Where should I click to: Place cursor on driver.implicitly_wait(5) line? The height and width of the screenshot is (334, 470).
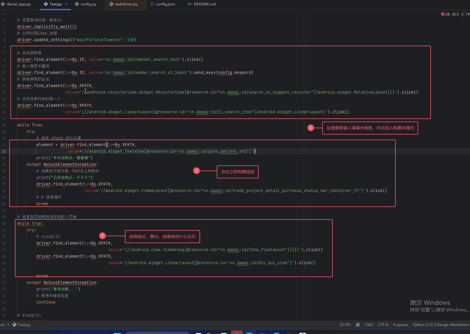pyautogui.click(x=47, y=27)
